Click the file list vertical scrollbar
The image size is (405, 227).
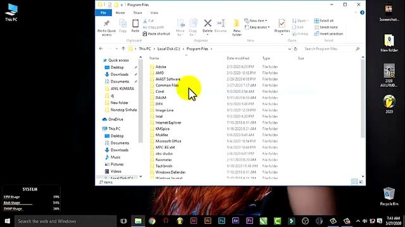[x=363, y=98]
